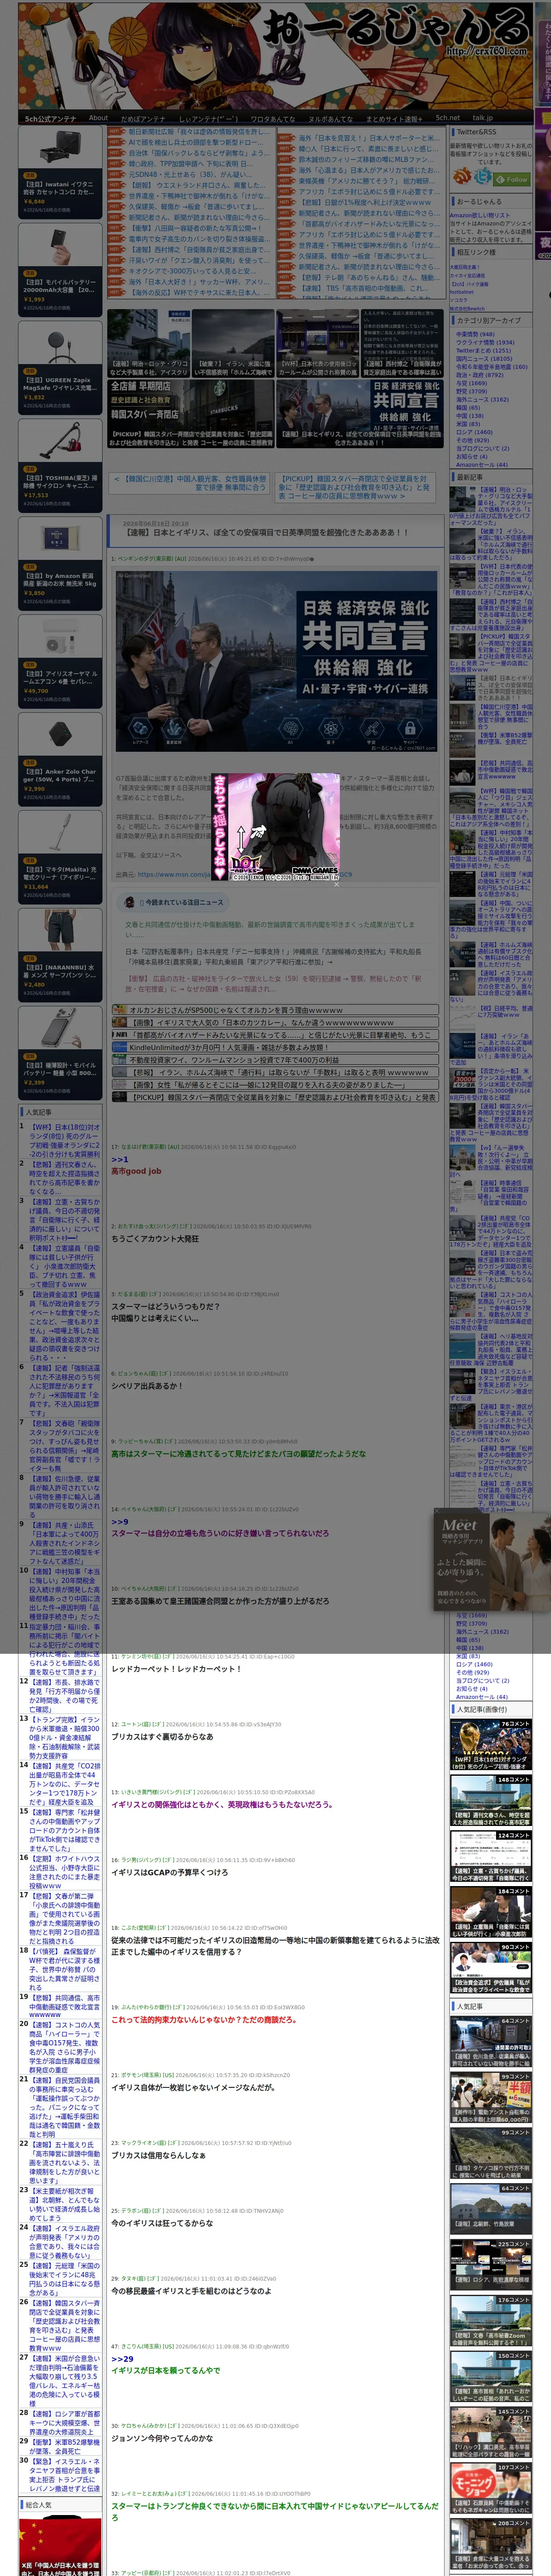Open the 国内ニュース (18105) category
551x2576 pixels.
(483, 359)
